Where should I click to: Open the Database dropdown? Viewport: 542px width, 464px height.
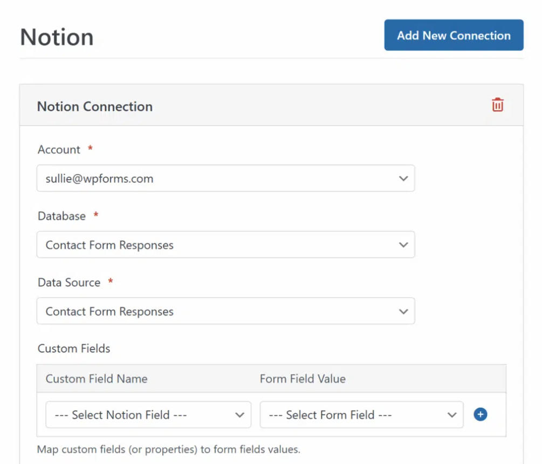226,245
